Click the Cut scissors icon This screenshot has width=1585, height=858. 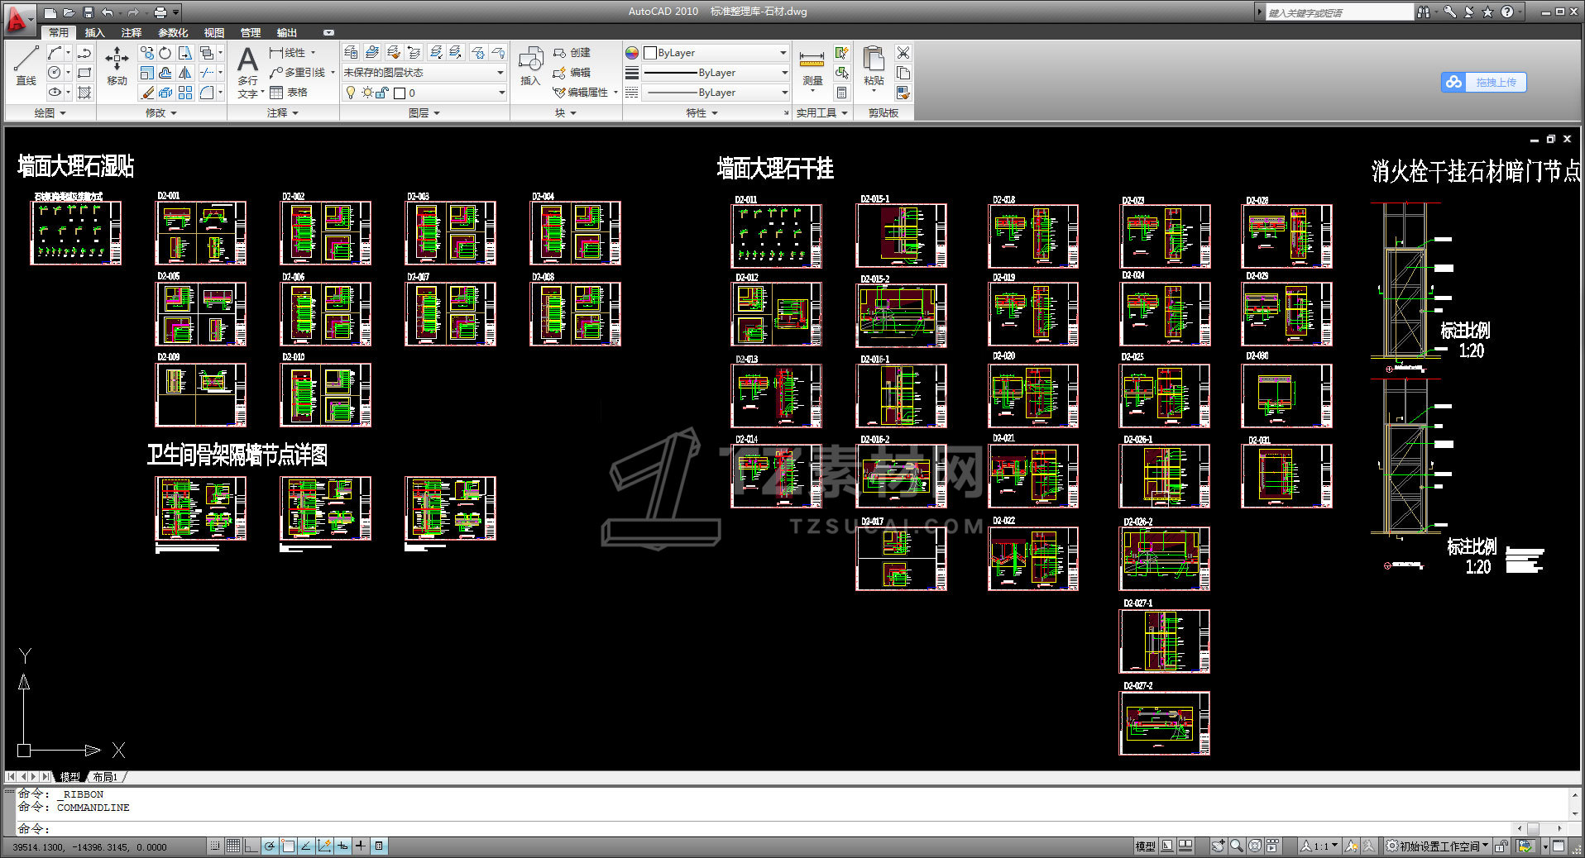click(903, 53)
